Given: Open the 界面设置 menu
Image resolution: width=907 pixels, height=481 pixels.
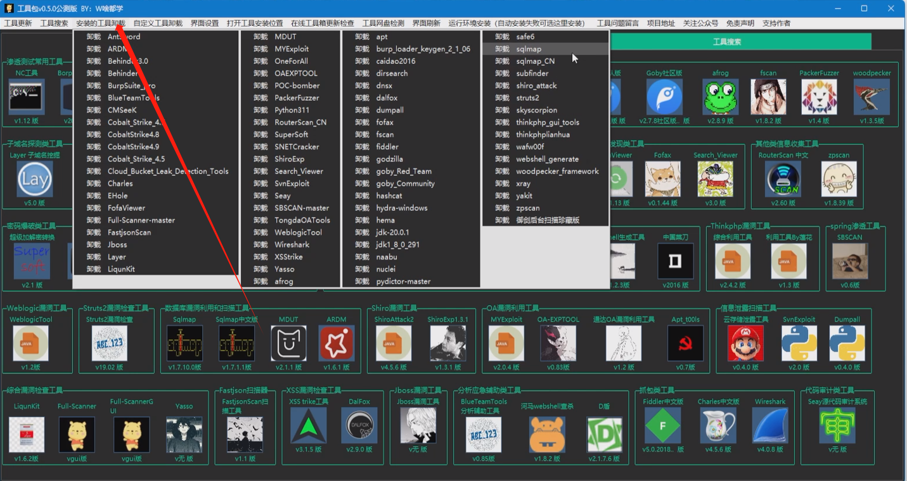Looking at the screenshot, I should click(204, 23).
